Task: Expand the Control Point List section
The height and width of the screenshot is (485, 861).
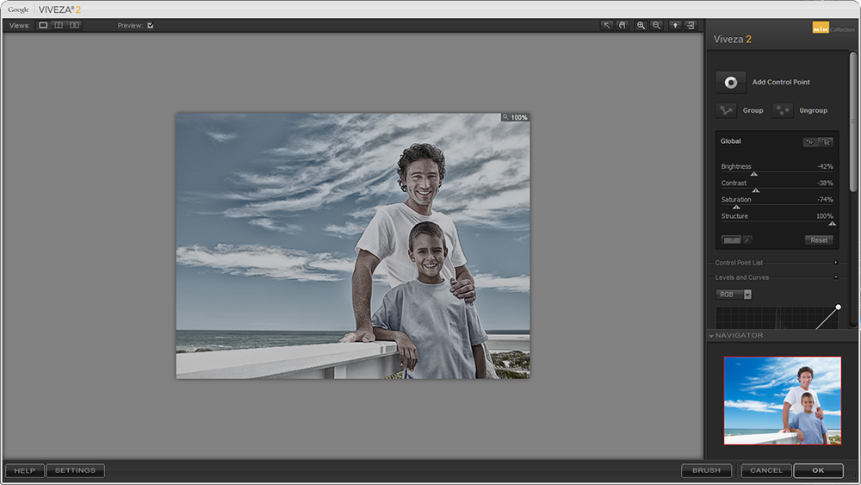Action: coord(836,263)
